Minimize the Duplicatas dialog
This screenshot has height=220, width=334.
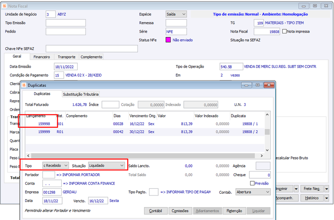tap(246, 85)
